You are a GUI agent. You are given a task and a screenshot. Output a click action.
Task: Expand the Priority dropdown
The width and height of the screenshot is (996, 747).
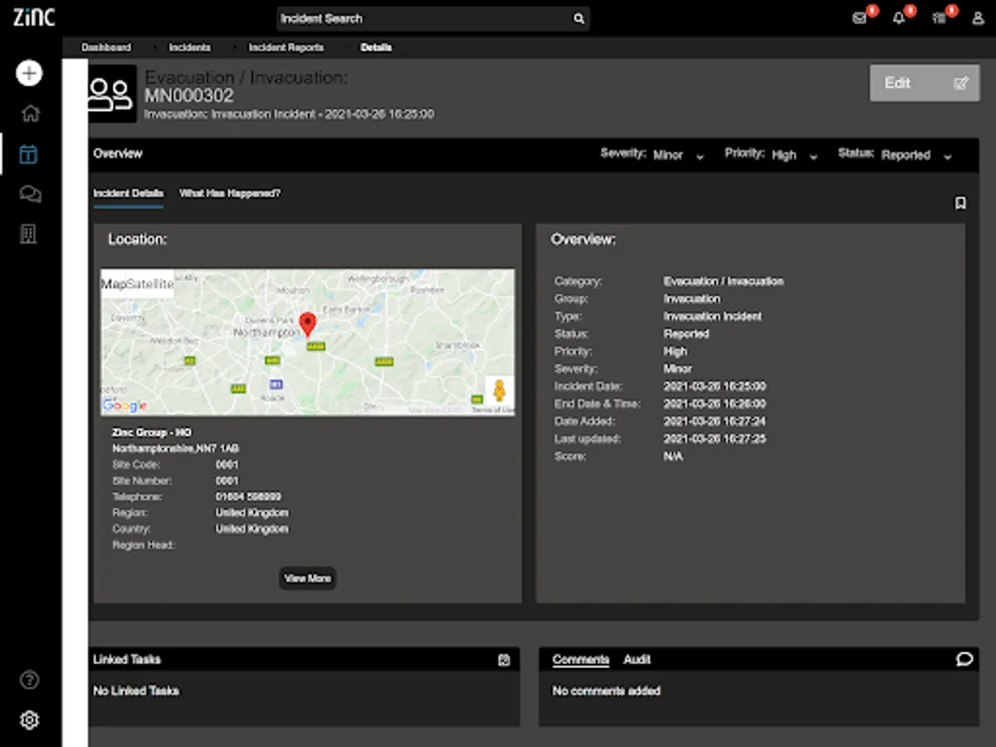(793, 155)
